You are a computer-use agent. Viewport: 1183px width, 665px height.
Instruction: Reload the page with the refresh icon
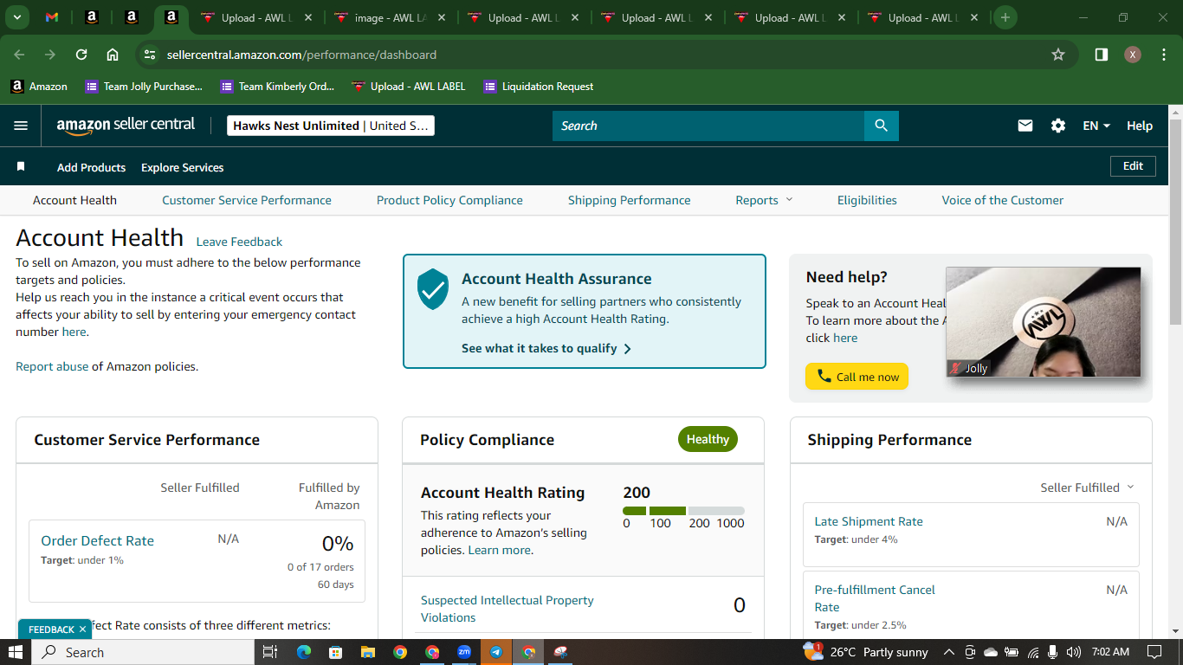[x=81, y=55]
